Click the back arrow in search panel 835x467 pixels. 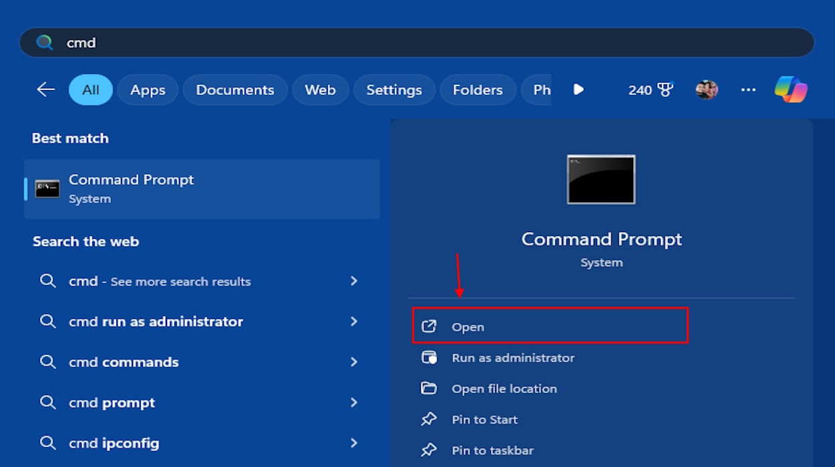[45, 89]
